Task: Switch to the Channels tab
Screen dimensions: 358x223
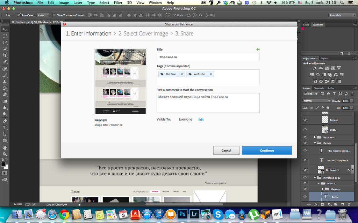Action: (x=319, y=88)
